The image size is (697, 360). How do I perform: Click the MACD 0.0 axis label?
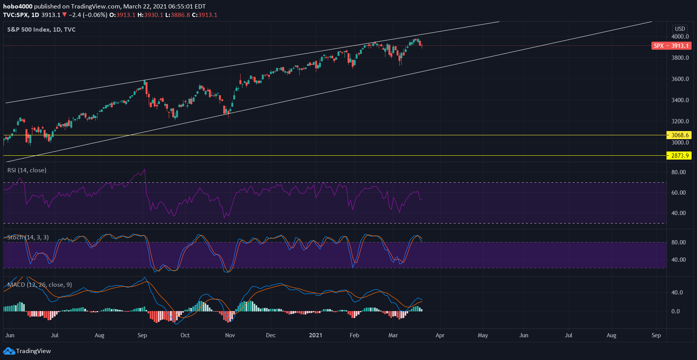tap(675, 311)
